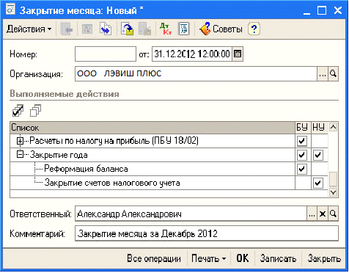This screenshot has height=273, width=349.
Task: Click the blue arrow copy-document toolbar icon
Action: 106,29
